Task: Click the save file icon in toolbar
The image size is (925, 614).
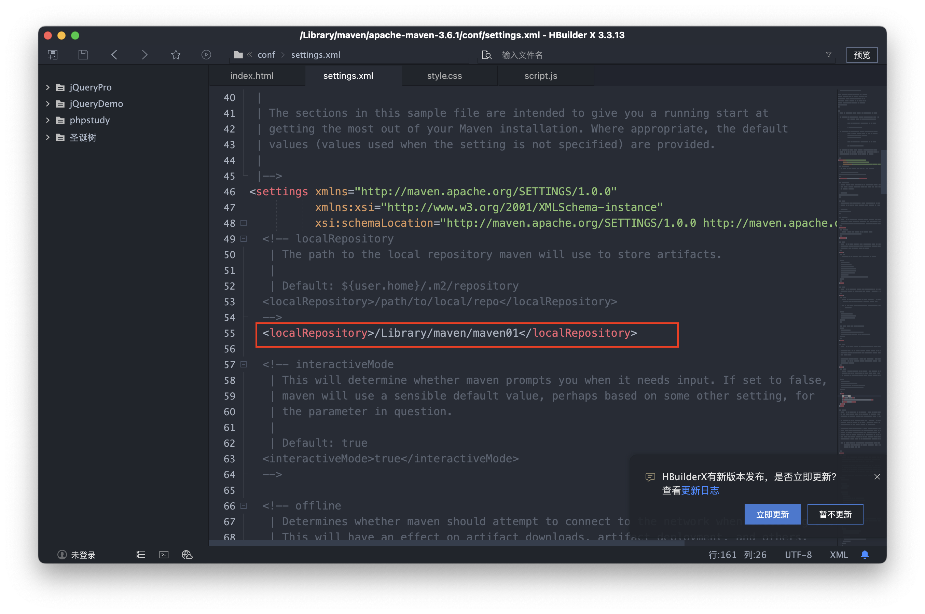Action: click(x=83, y=55)
